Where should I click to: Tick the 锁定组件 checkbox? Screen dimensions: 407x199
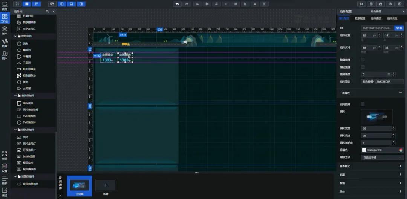(363, 67)
